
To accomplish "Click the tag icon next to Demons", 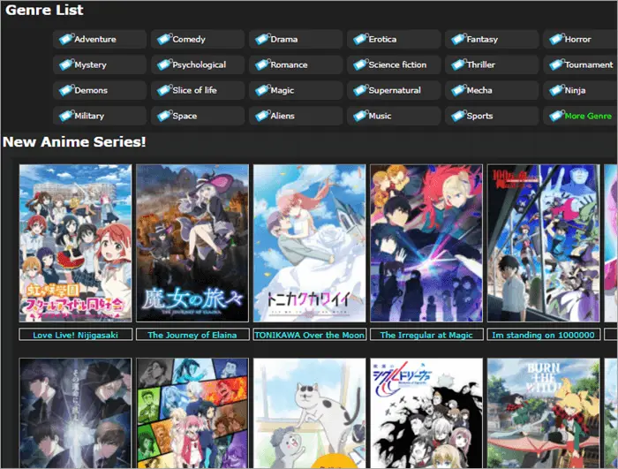I will (x=65, y=91).
